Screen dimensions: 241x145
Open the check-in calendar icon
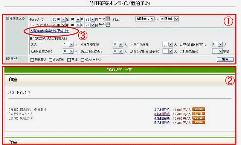pyautogui.click(x=108, y=19)
